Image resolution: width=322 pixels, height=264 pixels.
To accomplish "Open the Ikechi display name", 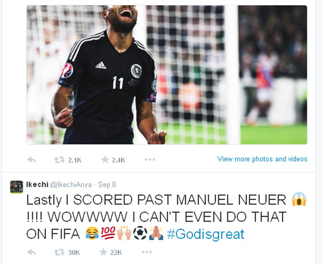I will tap(37, 185).
